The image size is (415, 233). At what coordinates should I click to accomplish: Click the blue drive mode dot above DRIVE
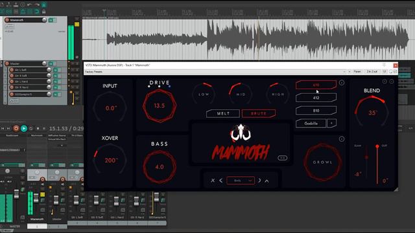(169, 86)
